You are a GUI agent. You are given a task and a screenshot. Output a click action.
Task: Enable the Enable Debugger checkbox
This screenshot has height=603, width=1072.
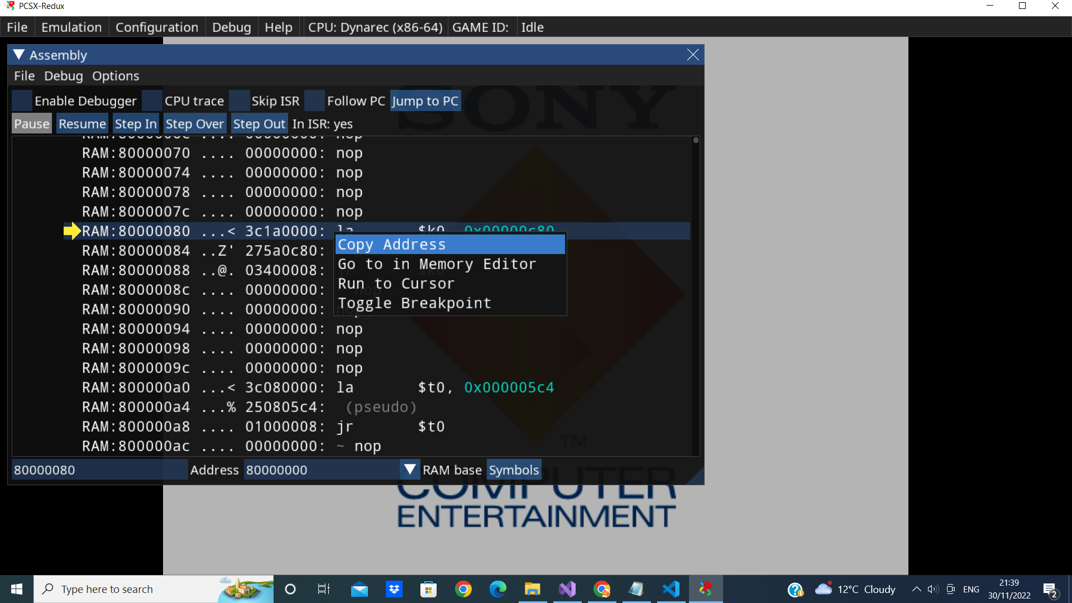pyautogui.click(x=22, y=100)
